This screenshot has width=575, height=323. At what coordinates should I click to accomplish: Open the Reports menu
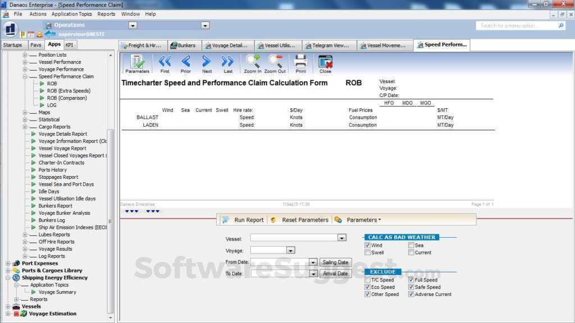click(x=106, y=13)
